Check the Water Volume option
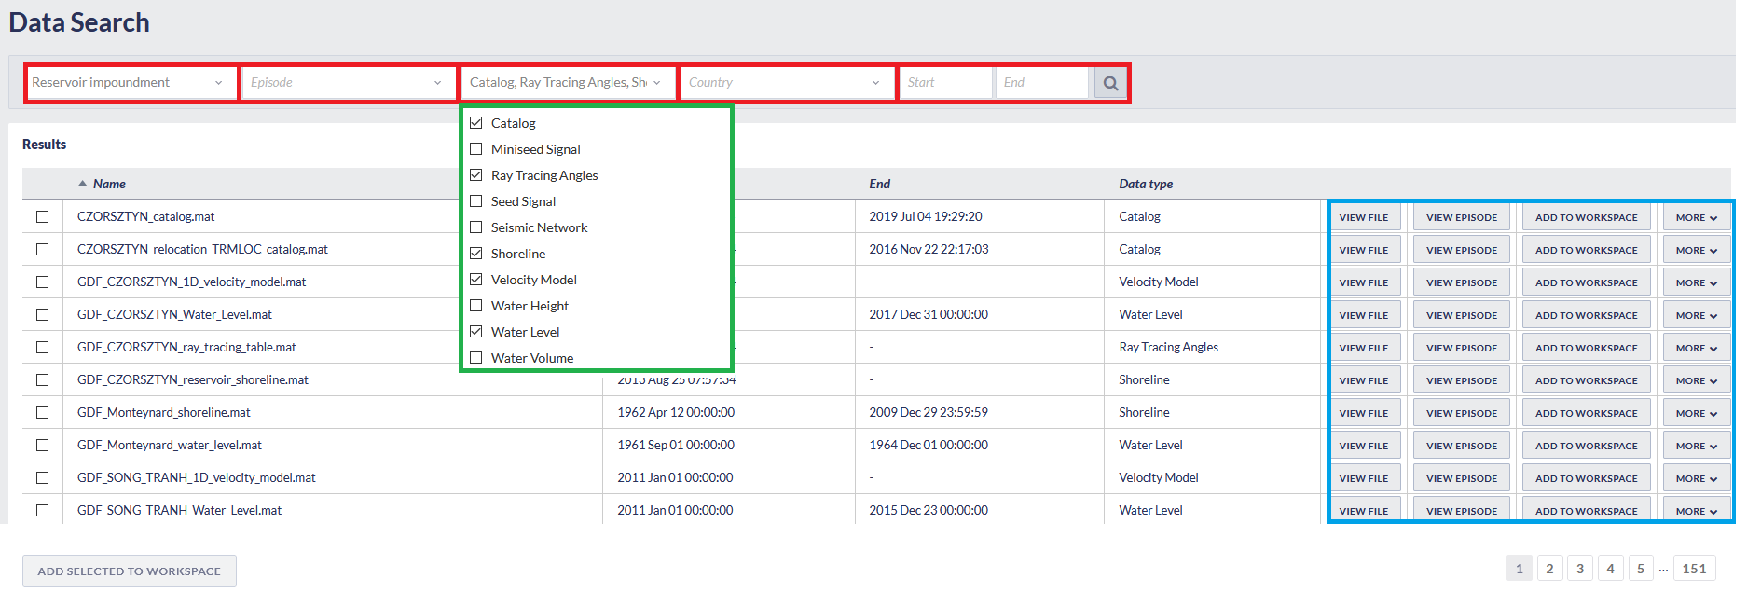 [x=476, y=358]
